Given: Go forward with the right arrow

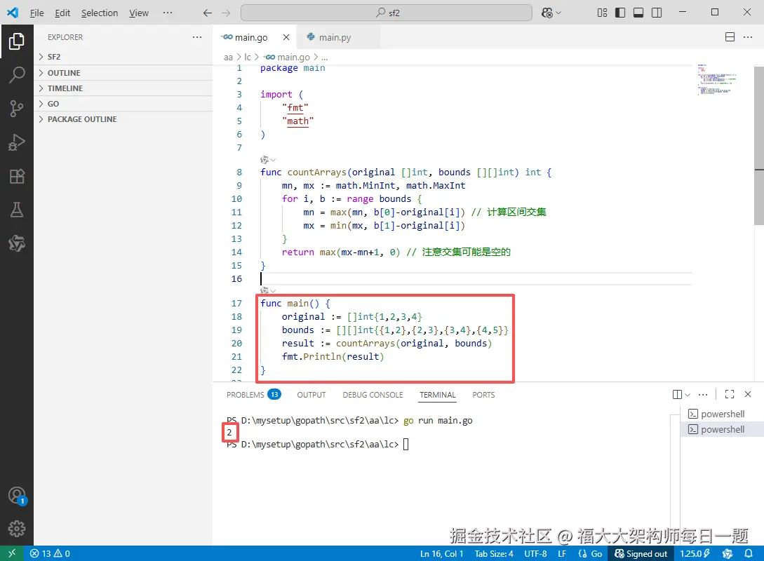Looking at the screenshot, I should coord(226,13).
